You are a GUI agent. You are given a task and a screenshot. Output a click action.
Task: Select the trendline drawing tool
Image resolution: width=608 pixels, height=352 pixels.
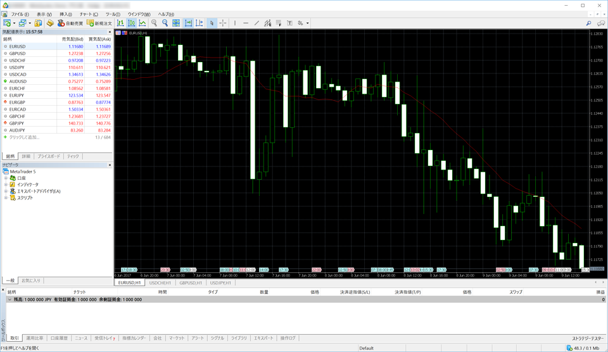pyautogui.click(x=256, y=23)
